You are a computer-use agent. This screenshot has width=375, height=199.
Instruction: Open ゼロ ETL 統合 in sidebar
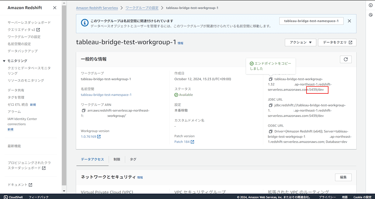click(18, 105)
